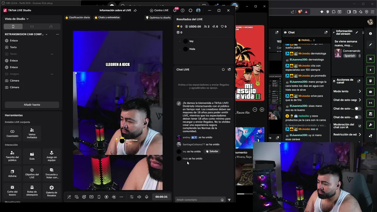Open Juego en equipo tool

[52, 156]
